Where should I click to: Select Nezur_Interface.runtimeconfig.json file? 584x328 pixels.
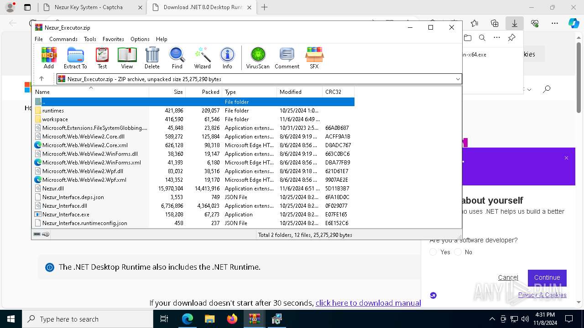point(194,223)
